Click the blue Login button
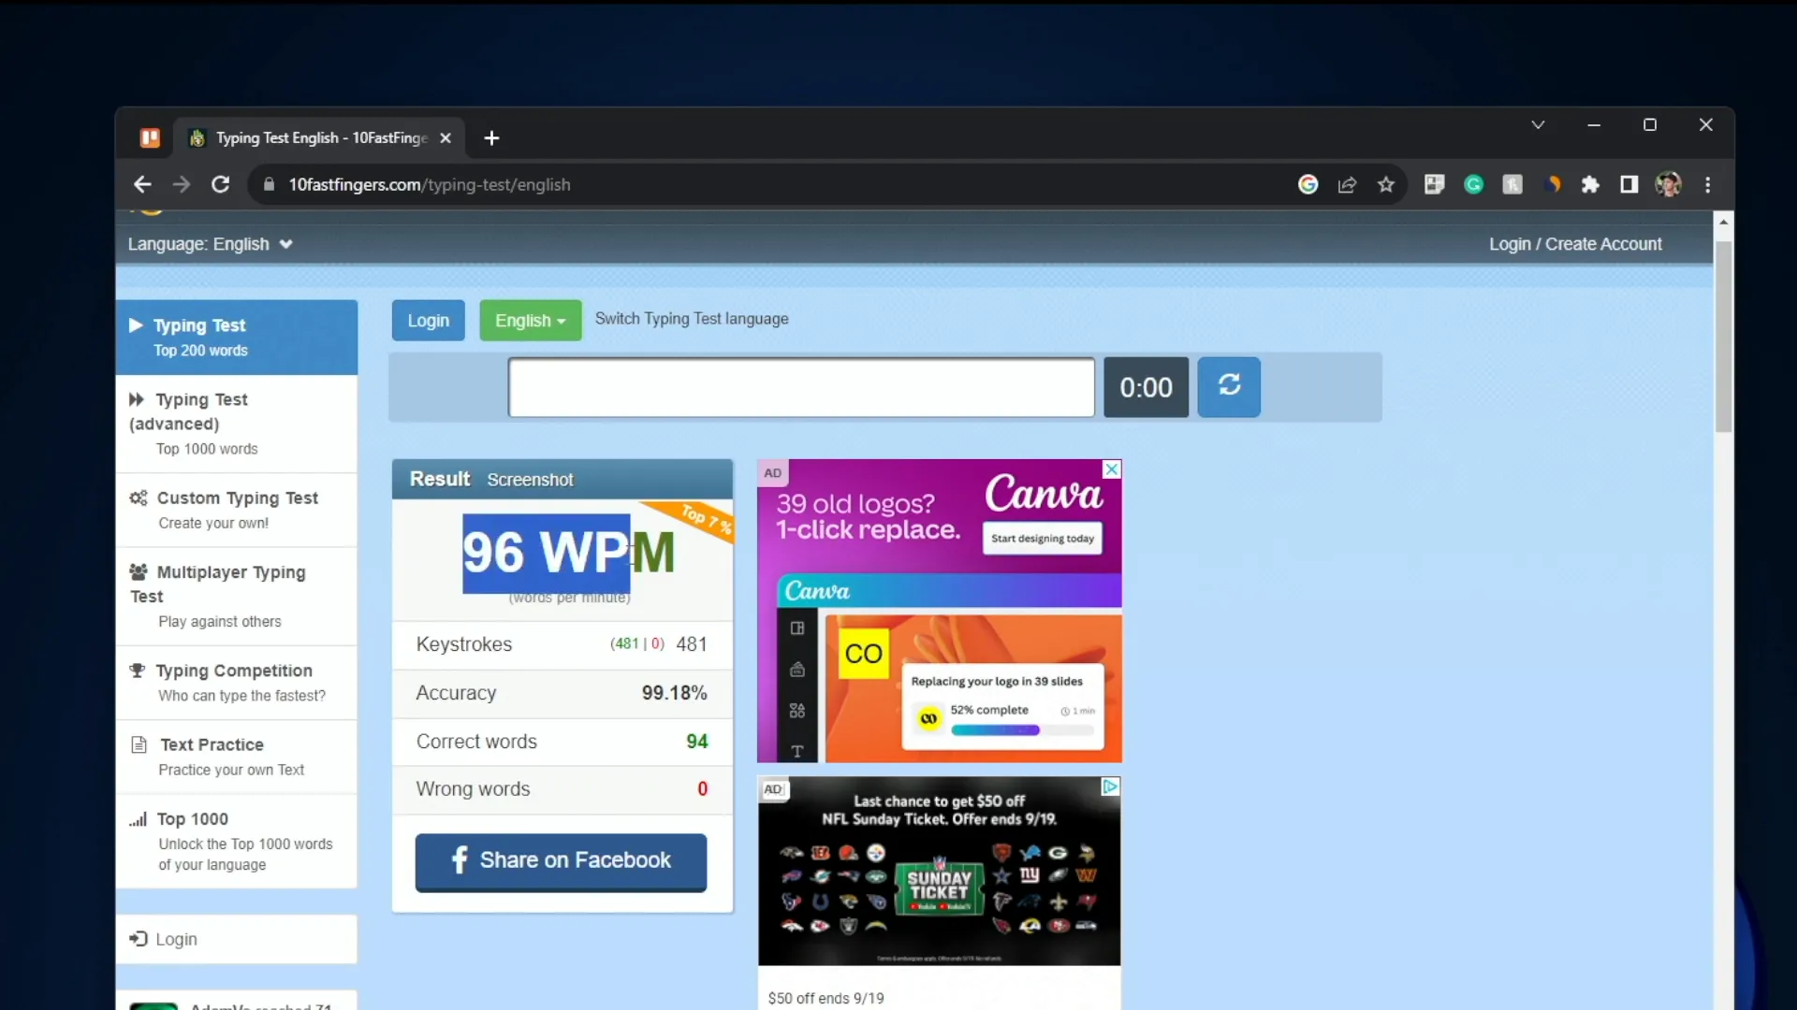This screenshot has height=1010, width=1797. click(428, 321)
